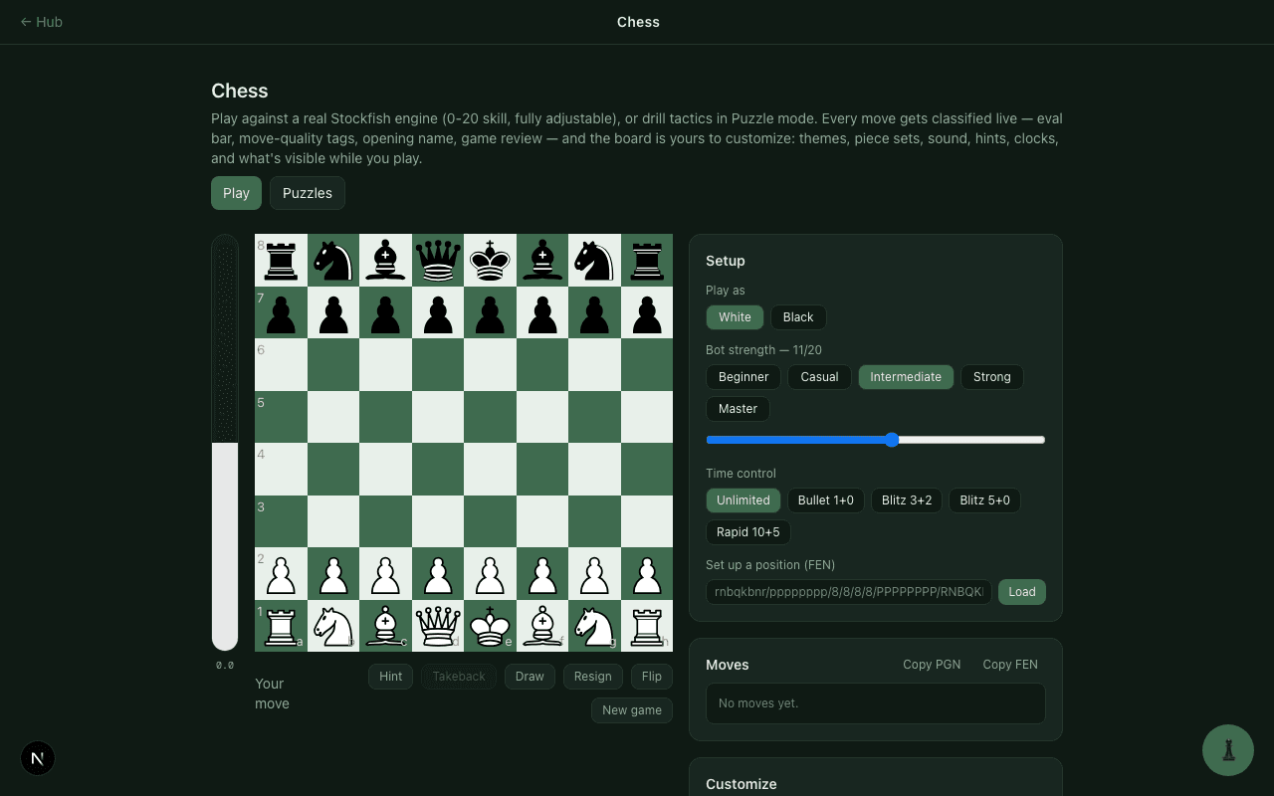Set bot strength to Beginner
Viewport: 1274px width, 796px height.
743,377
